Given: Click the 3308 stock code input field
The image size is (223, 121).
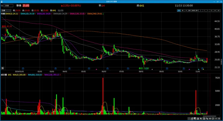Looking at the screenshot, I should (8, 5).
